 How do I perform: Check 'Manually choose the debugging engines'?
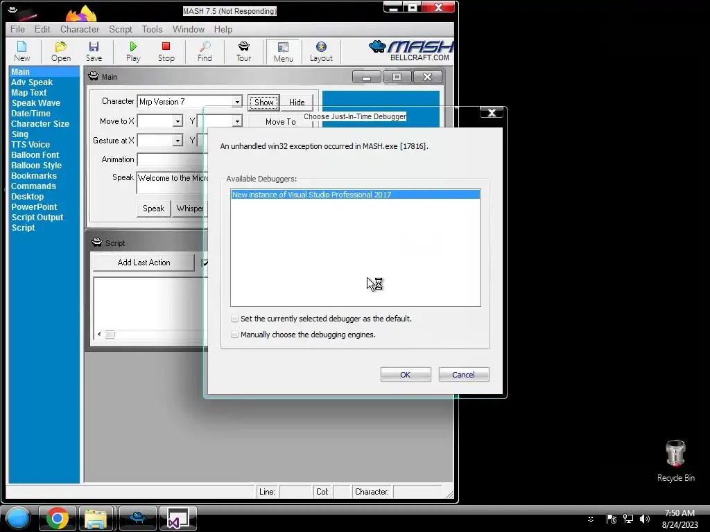pos(234,335)
